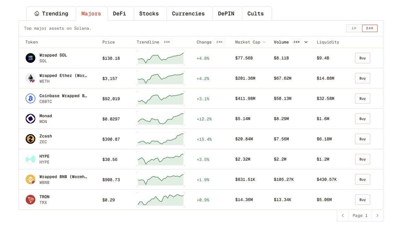Click the $430.57K liquidity value
Viewport: 410px width, 238px height.
coord(327,180)
